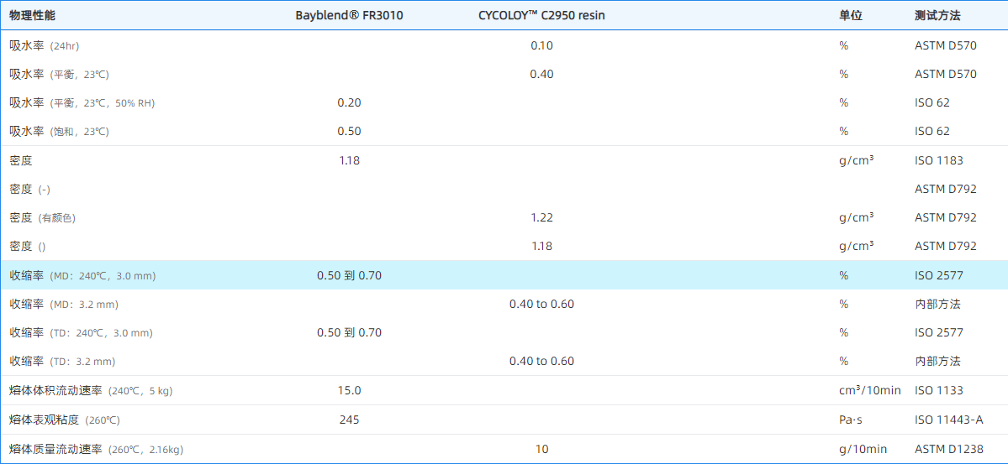Screen dimensions: 1008x464
Task: Click value 0.10 in 吸水率 (24hr) row
Action: tap(541, 45)
